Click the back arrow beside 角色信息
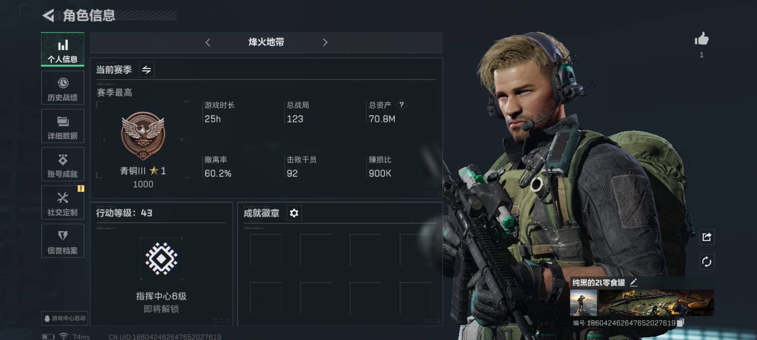This screenshot has height=340, width=757. (x=48, y=15)
